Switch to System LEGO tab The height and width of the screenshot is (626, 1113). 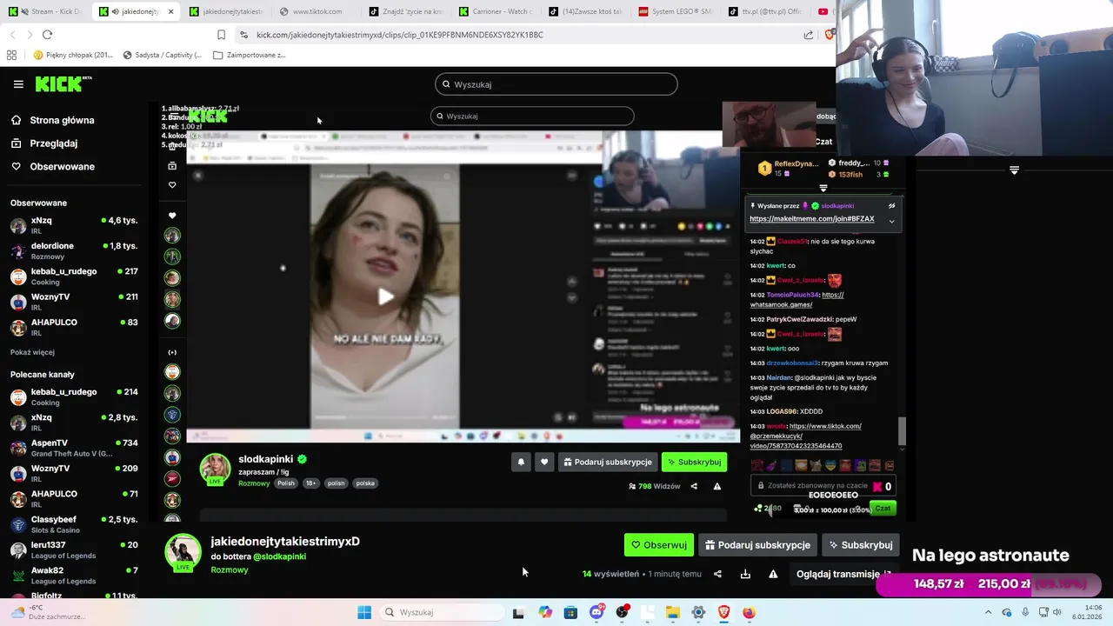(674, 11)
